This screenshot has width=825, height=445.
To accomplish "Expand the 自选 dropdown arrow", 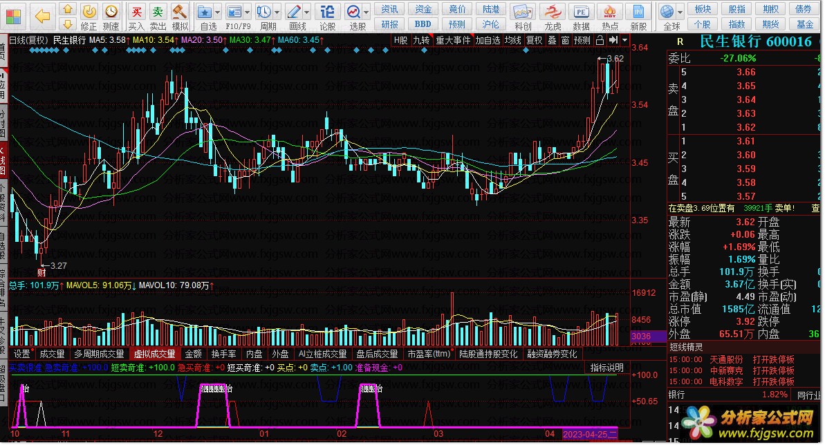I will click(217, 12).
